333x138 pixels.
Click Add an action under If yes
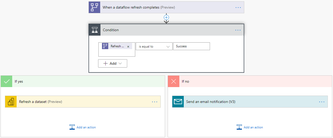tap(86, 127)
